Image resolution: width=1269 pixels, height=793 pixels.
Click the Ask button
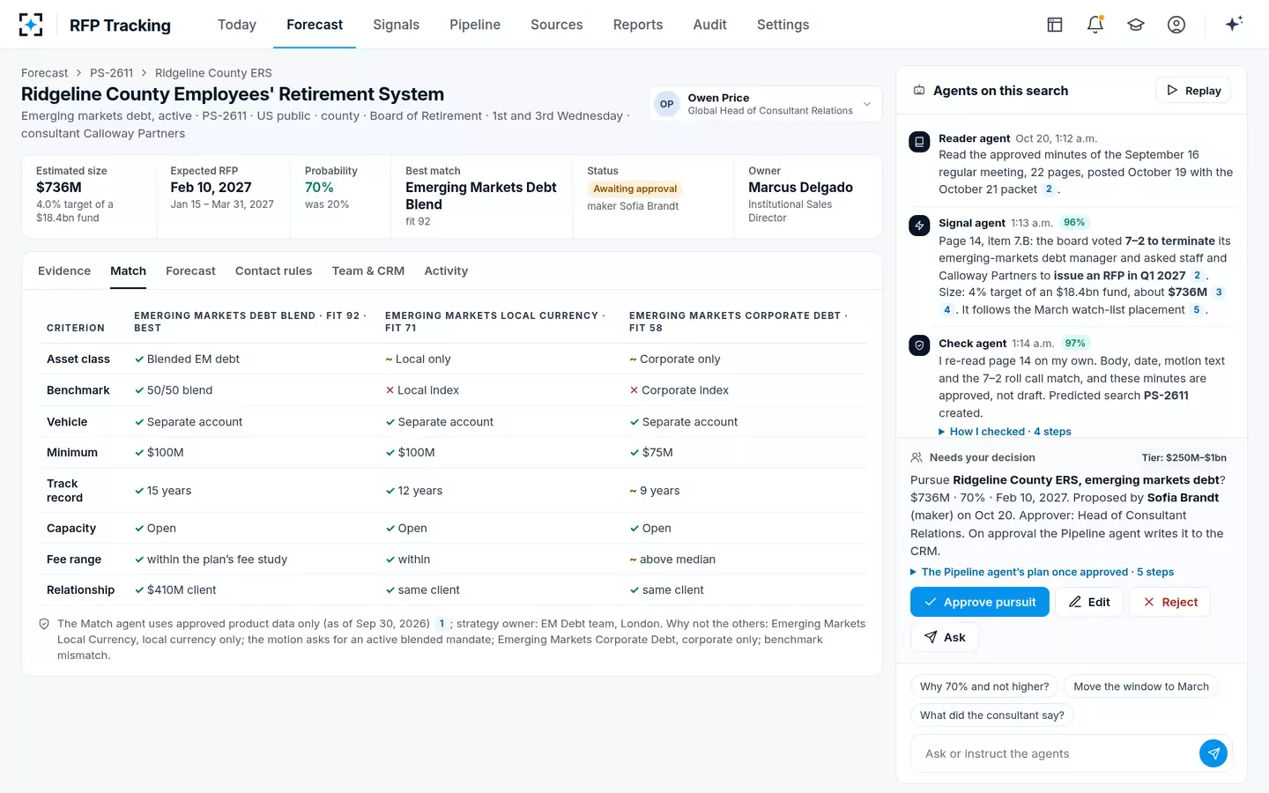point(945,637)
